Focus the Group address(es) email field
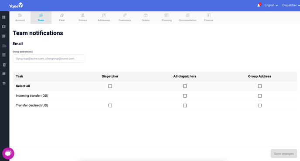This screenshot has height=161, width=300. click(x=48, y=59)
